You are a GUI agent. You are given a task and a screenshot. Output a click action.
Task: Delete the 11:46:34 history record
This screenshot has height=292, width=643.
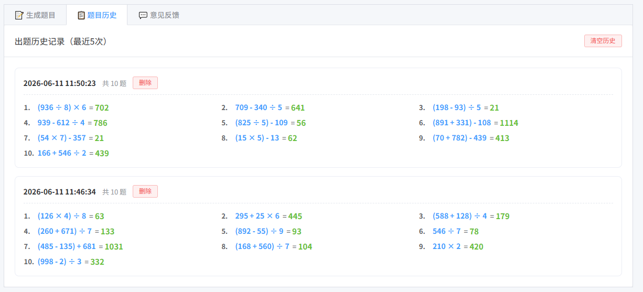click(x=145, y=191)
